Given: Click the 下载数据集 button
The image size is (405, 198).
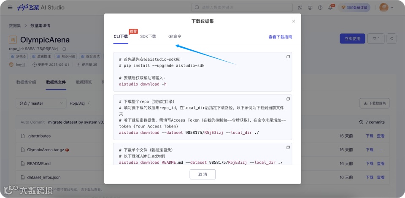Looking at the screenshot, I should pos(375,103).
